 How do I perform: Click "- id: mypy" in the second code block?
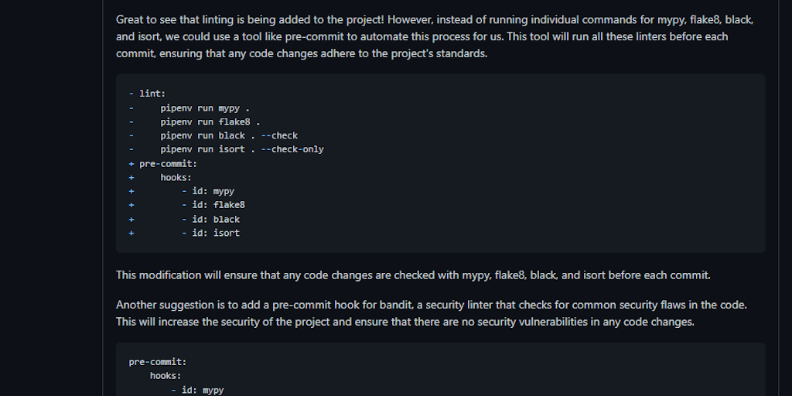tap(197, 390)
